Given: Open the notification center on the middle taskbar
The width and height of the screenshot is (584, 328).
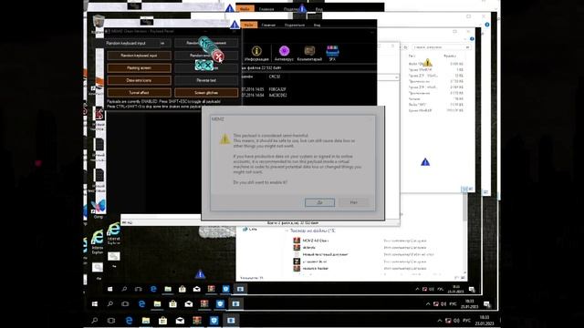Looking at the screenshot, I should 486,303.
